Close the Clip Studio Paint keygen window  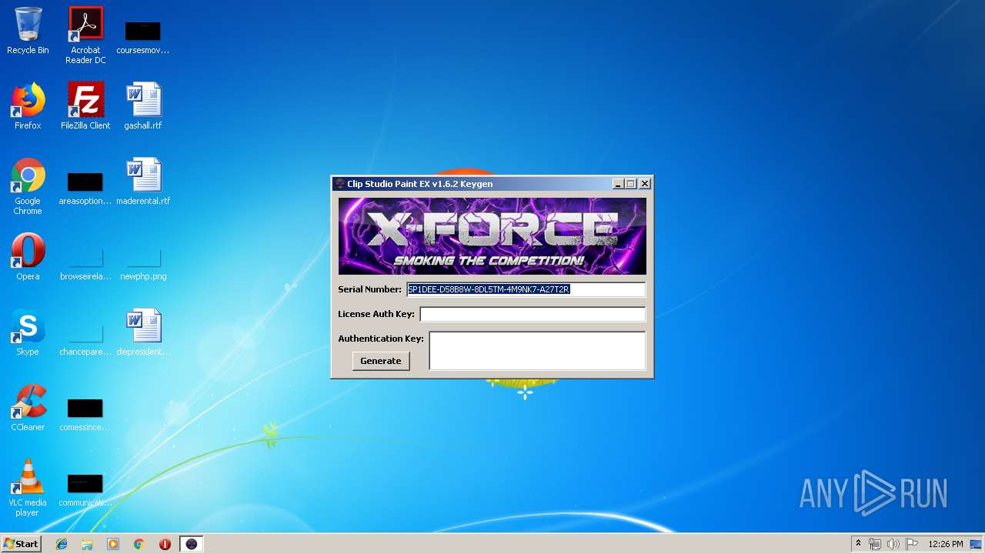coord(645,184)
